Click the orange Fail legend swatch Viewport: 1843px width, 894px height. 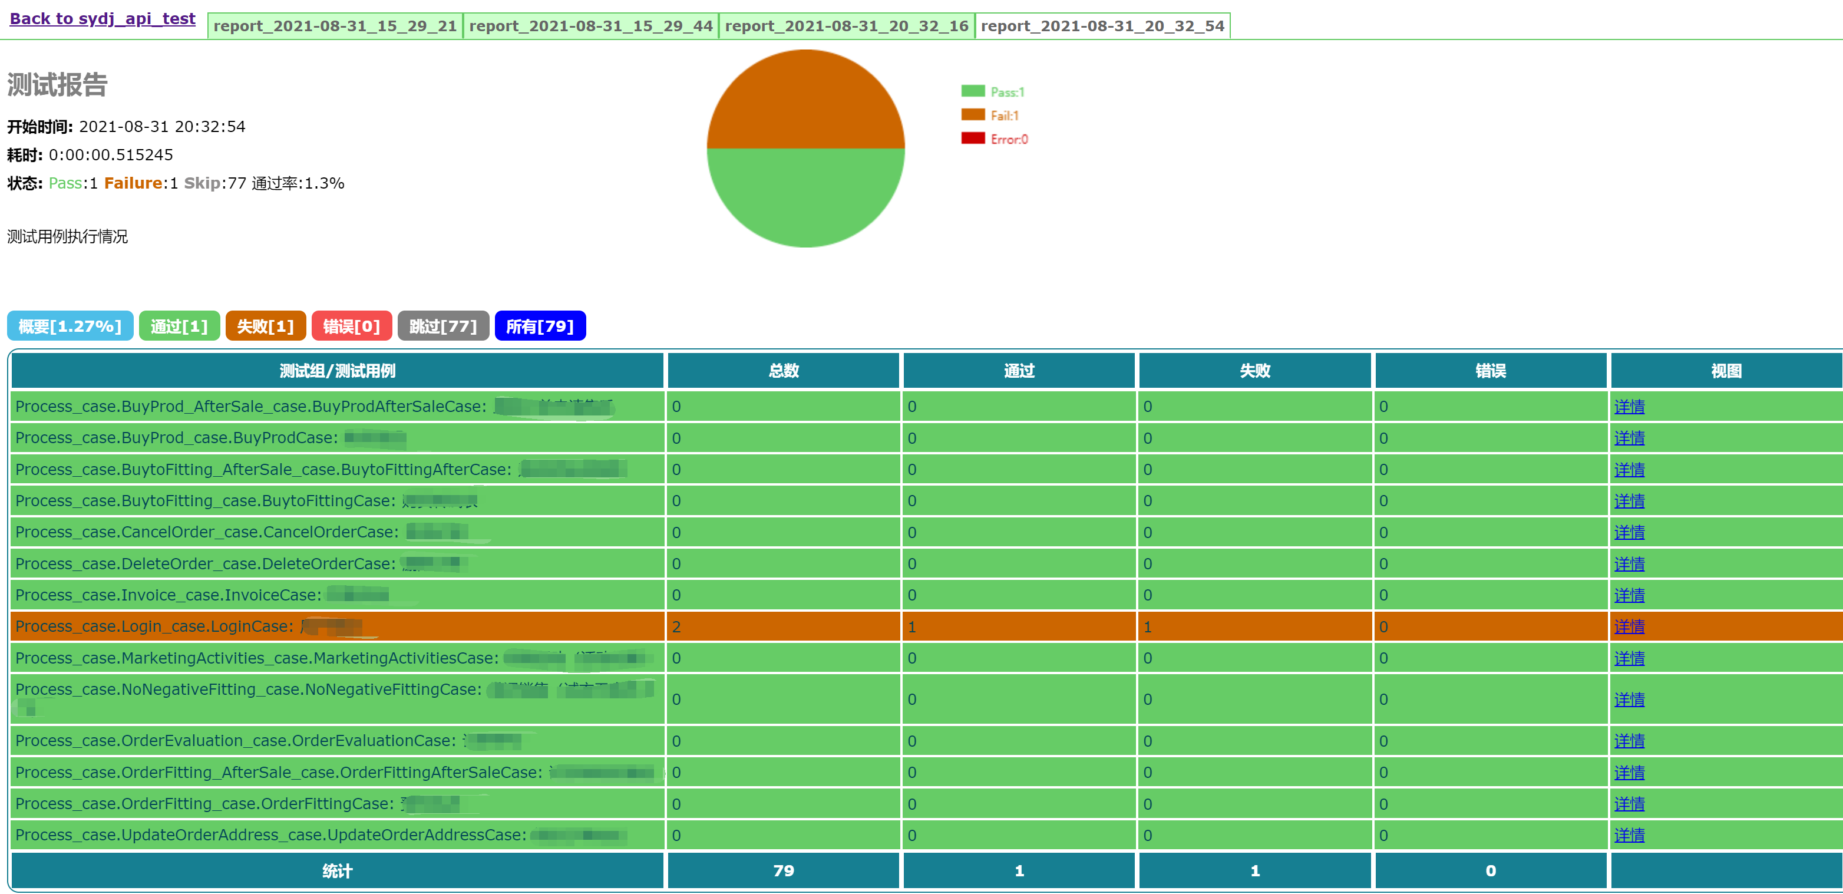pyautogui.click(x=972, y=116)
